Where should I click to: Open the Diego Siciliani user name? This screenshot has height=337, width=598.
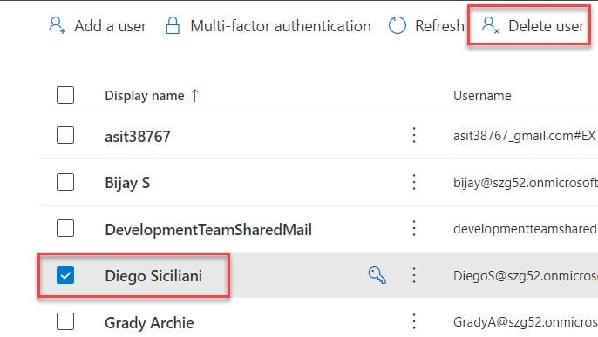(x=153, y=276)
